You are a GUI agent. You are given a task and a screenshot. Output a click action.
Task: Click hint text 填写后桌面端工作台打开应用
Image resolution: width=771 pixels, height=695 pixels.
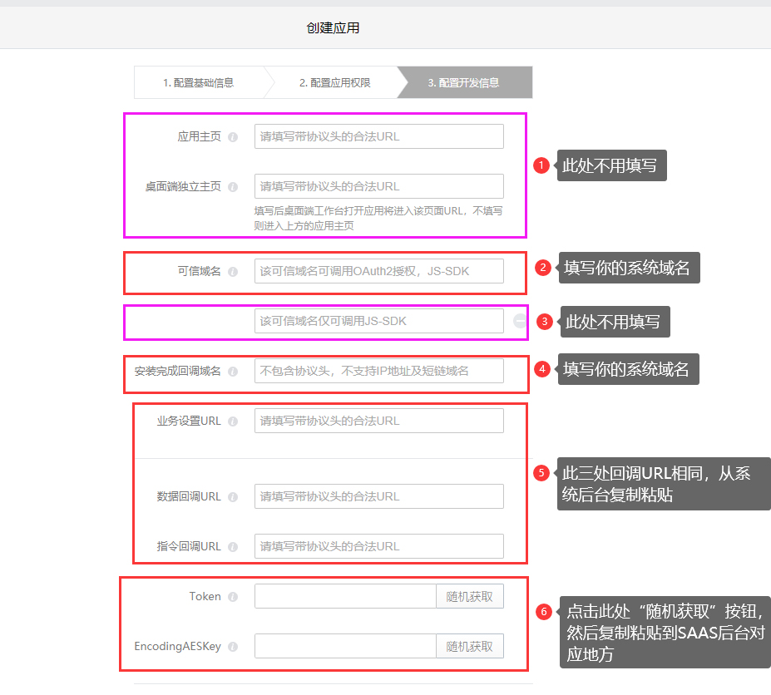click(x=378, y=219)
